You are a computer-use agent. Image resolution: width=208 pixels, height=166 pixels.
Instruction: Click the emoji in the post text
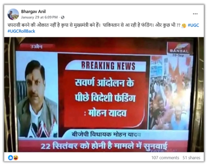point(184,25)
